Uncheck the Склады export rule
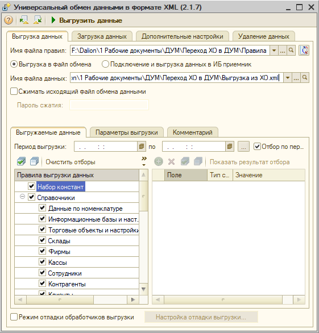The image size is (319, 333). click(x=42, y=240)
